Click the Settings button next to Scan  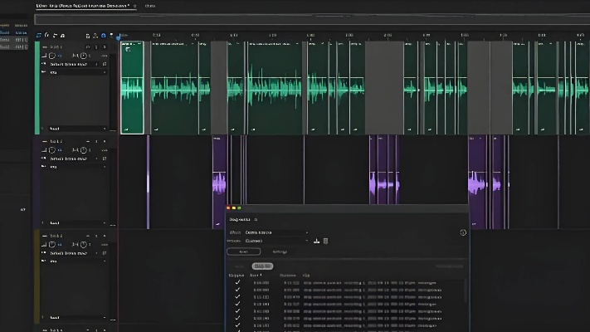pos(280,251)
